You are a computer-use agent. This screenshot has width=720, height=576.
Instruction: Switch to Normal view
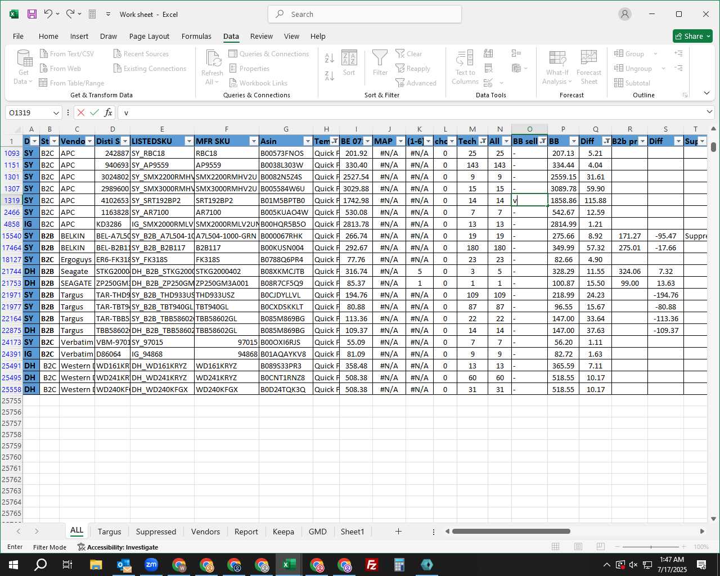[555, 547]
